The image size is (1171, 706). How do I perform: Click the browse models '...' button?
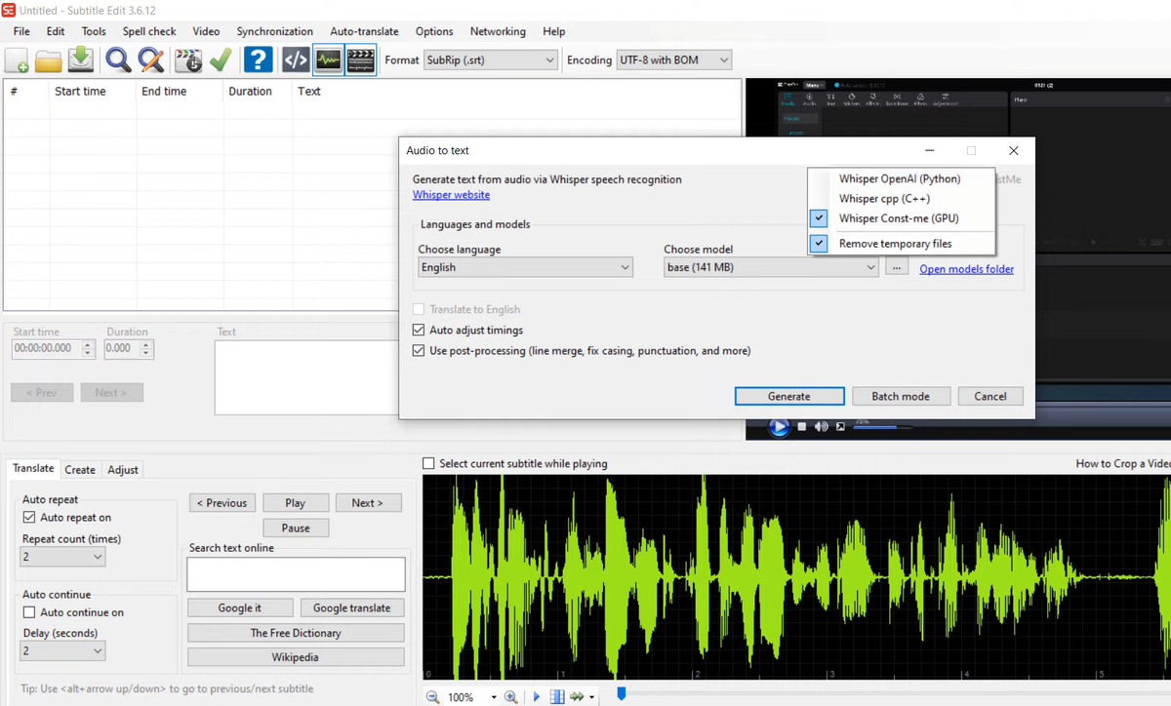point(897,267)
